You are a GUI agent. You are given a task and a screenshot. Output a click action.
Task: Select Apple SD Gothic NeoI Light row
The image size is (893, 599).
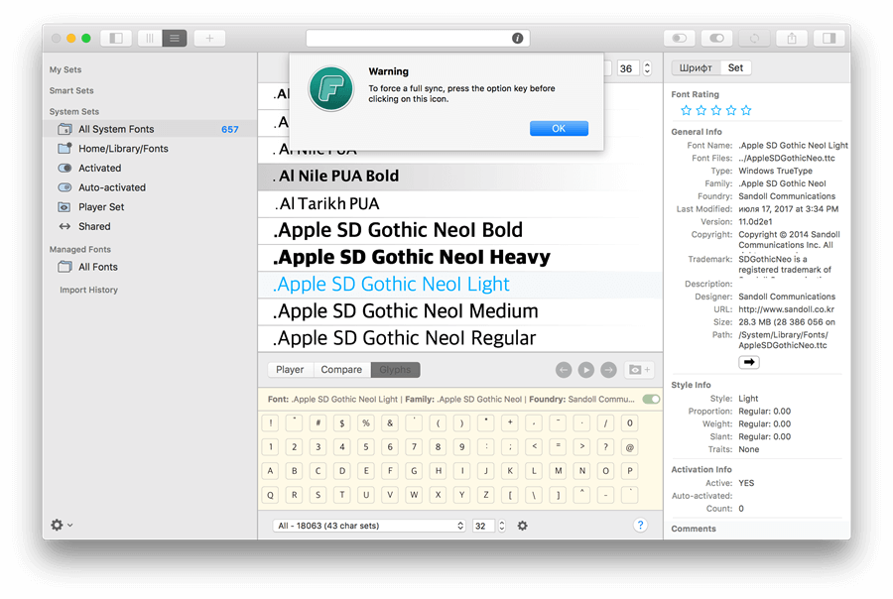click(460, 285)
